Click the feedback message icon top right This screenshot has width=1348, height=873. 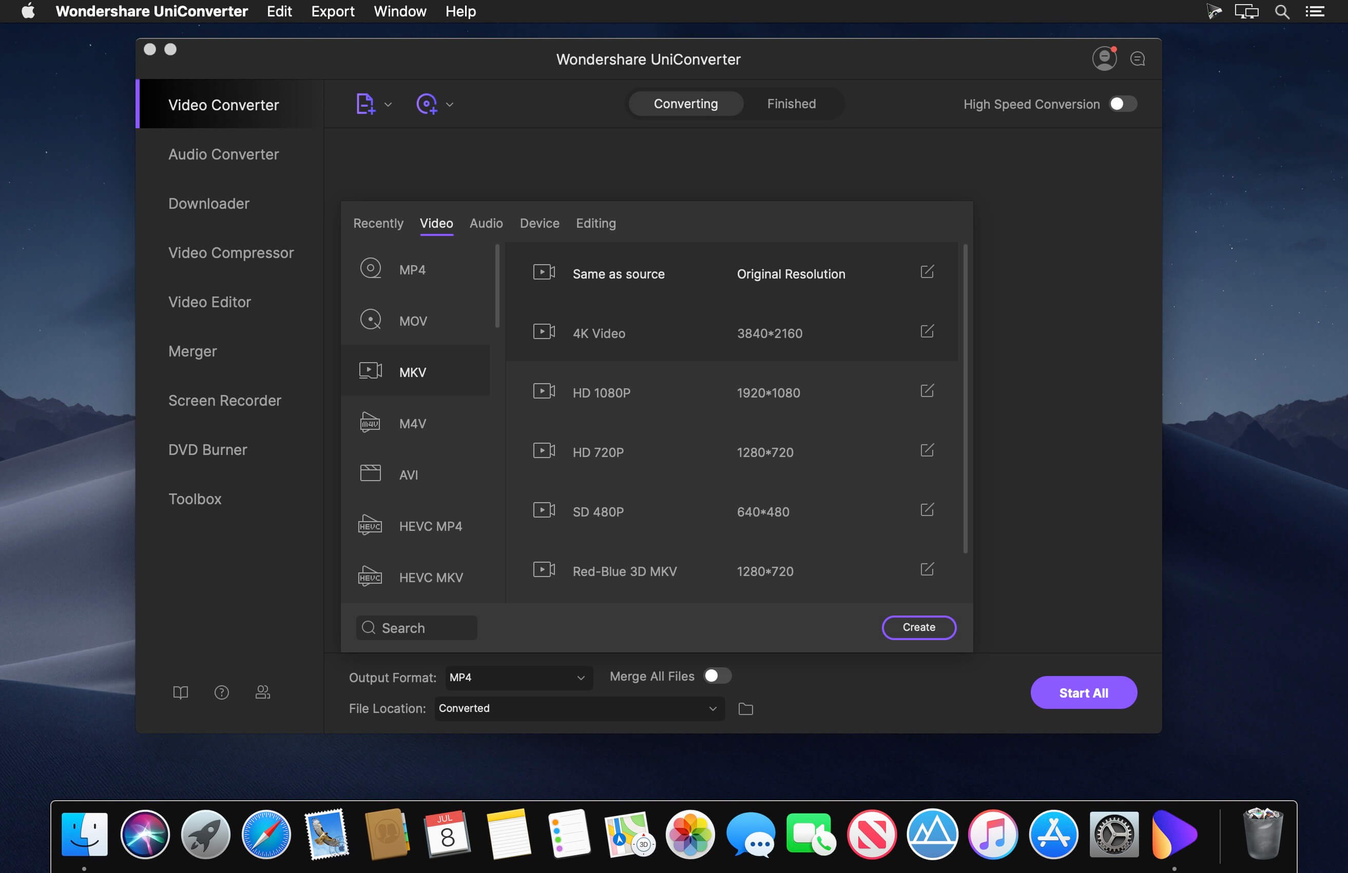coord(1138,58)
